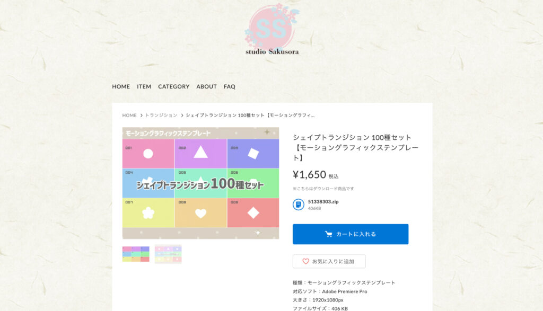Click the white heart shape tile 008

point(200,213)
